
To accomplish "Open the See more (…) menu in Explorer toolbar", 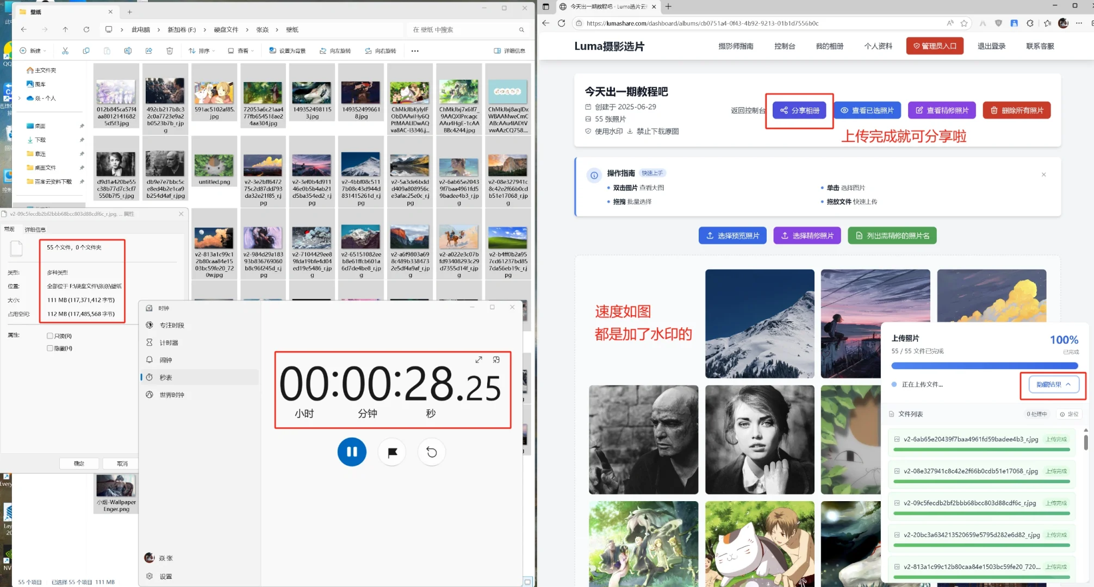I will click(415, 51).
